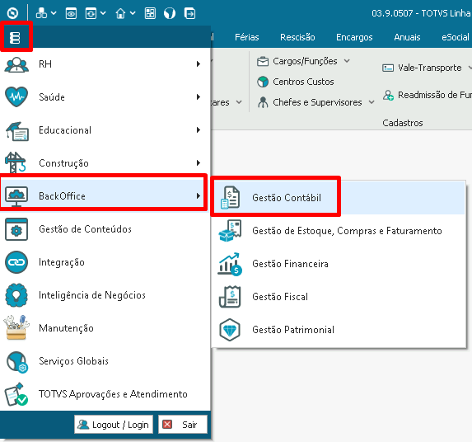472x442 pixels.
Task: Click the Centros Custos button
Action: (296, 82)
